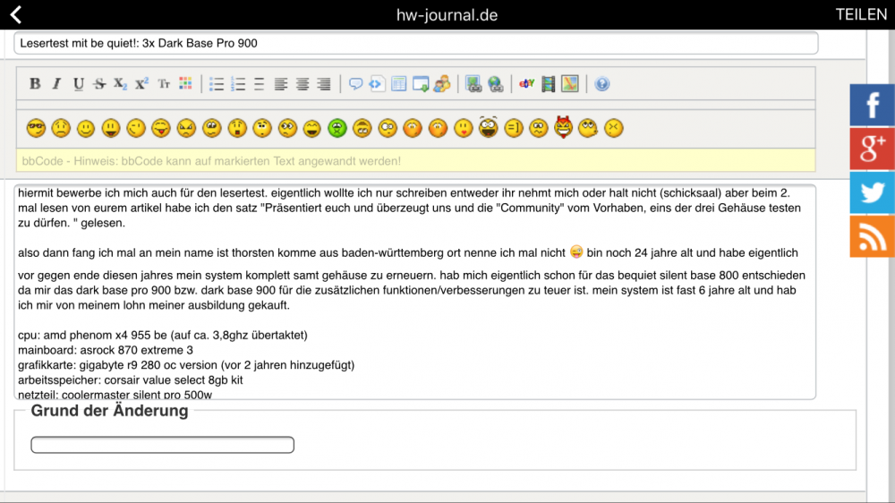The width and height of the screenshot is (895, 503).
Task: Insert a web link globe icon
Action: click(496, 84)
